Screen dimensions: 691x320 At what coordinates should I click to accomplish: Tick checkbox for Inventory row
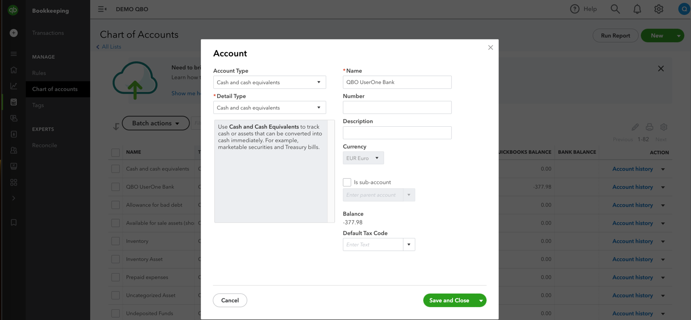115,241
